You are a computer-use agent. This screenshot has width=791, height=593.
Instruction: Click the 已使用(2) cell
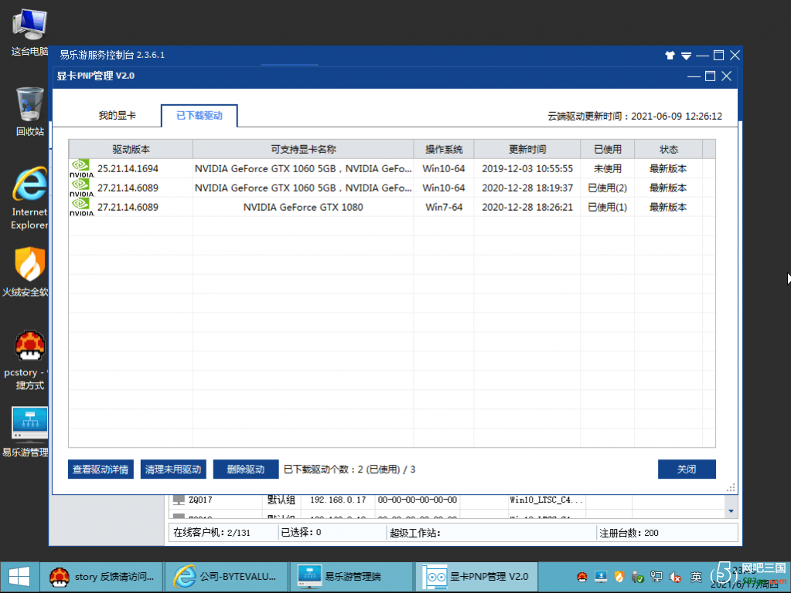click(x=608, y=188)
